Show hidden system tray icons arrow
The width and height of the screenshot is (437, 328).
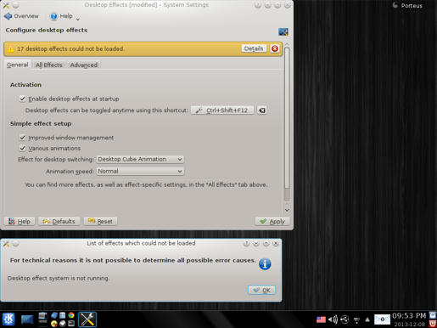(x=367, y=320)
